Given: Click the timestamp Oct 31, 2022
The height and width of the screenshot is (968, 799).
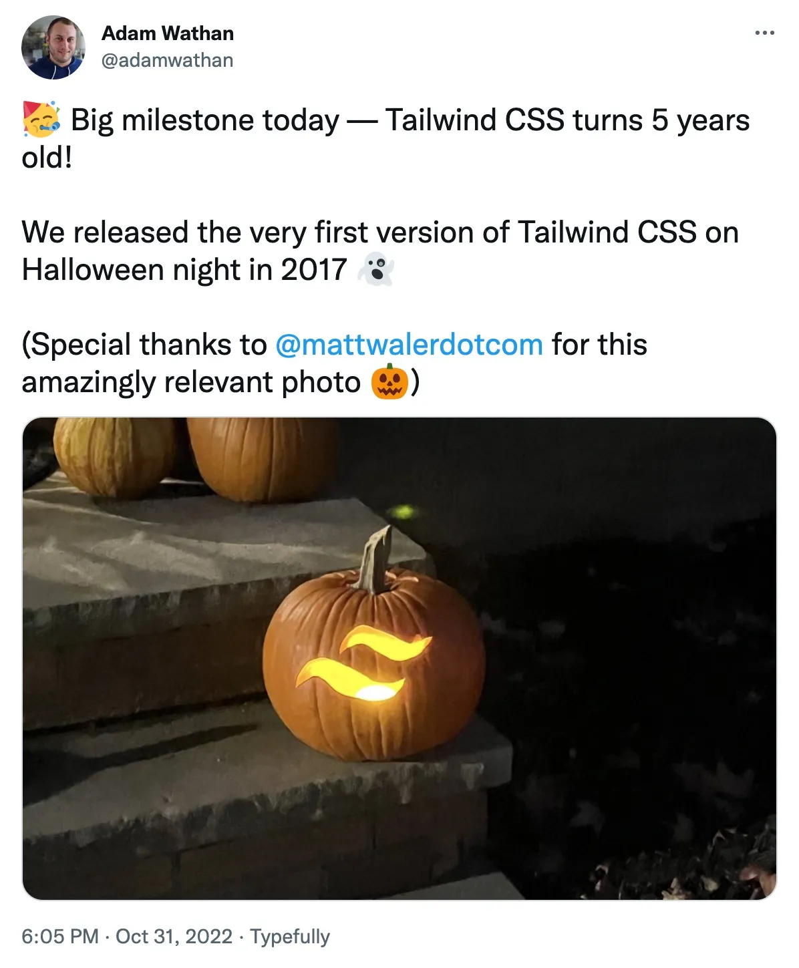Looking at the screenshot, I should (x=174, y=936).
